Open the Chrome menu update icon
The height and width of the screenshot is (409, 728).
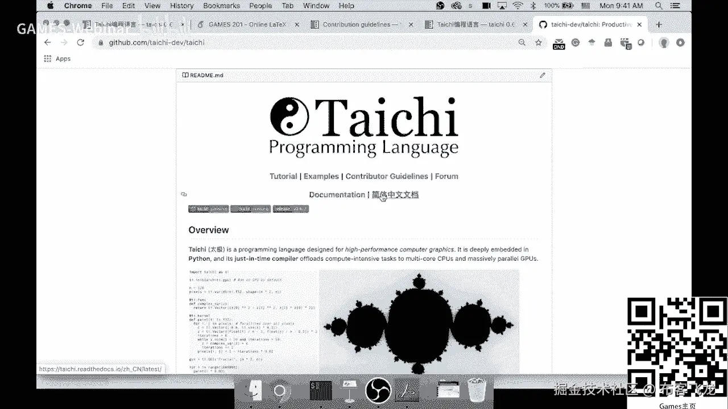[x=680, y=43]
